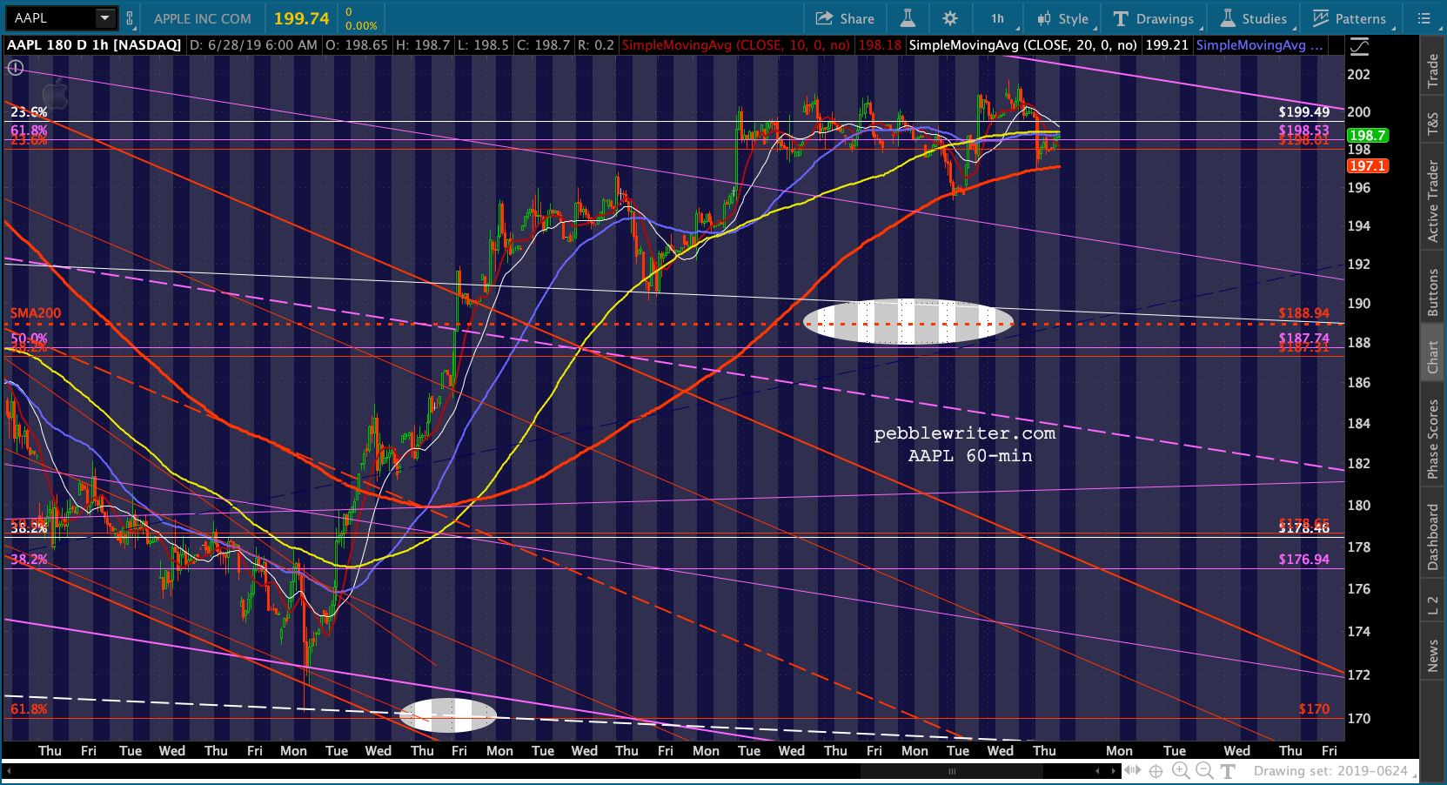Click the chart info clock icon
Screen dimensions: 1447x785
[x=16, y=67]
